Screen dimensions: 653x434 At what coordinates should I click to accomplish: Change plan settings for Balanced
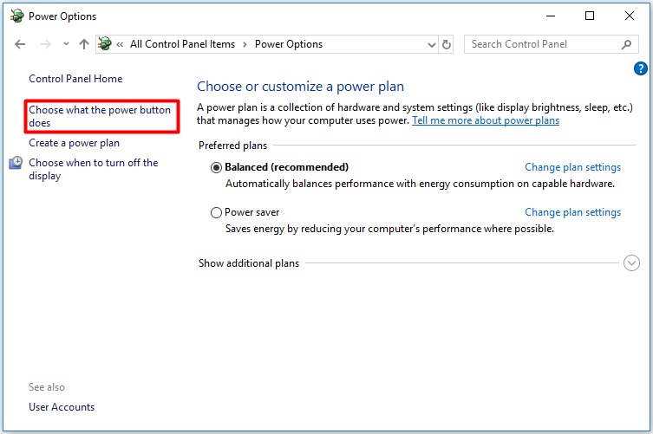click(x=572, y=167)
